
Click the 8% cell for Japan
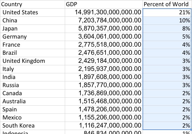167,29
